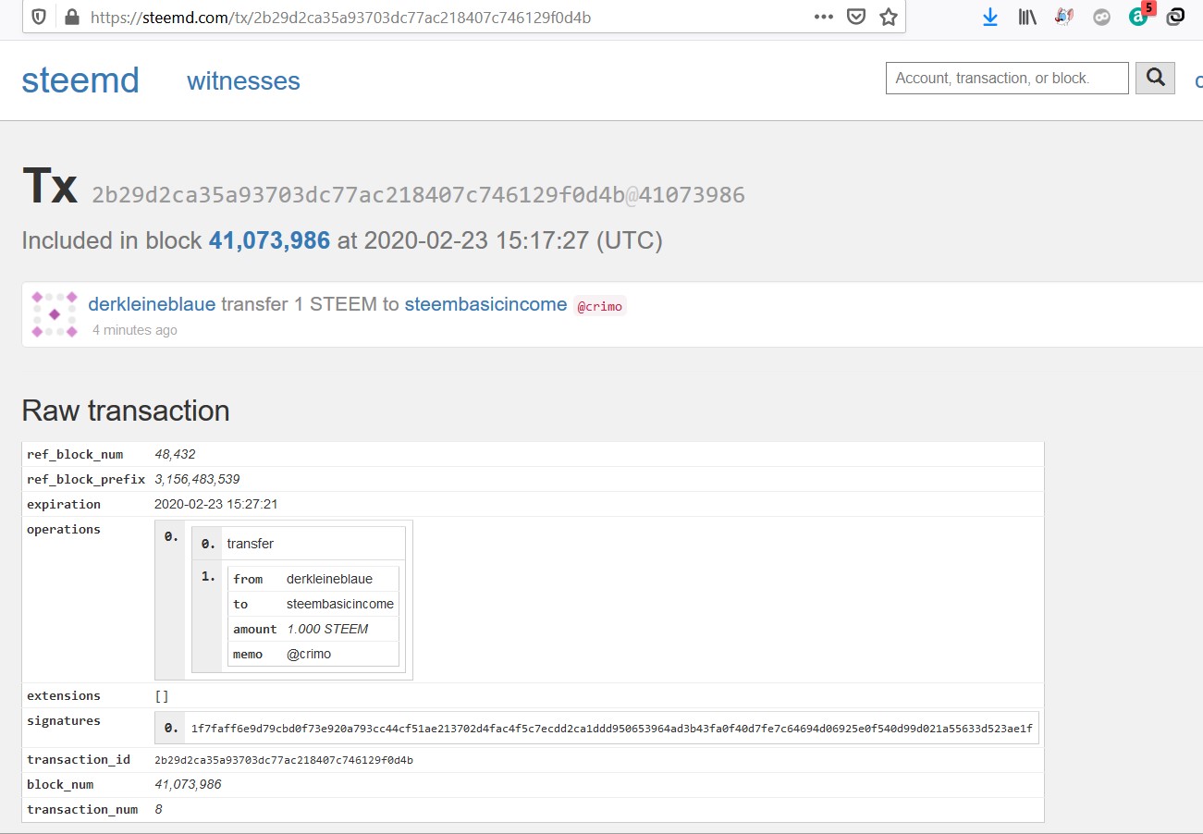This screenshot has height=834, width=1203.
Task: Open derkleineblaue account link
Action: (152, 304)
